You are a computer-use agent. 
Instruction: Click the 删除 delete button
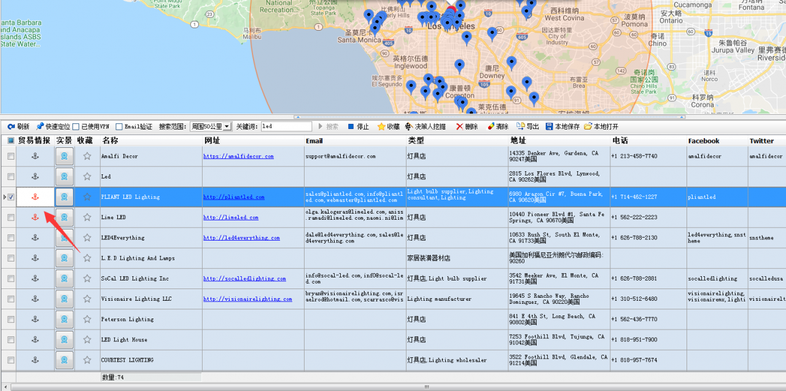pos(467,126)
